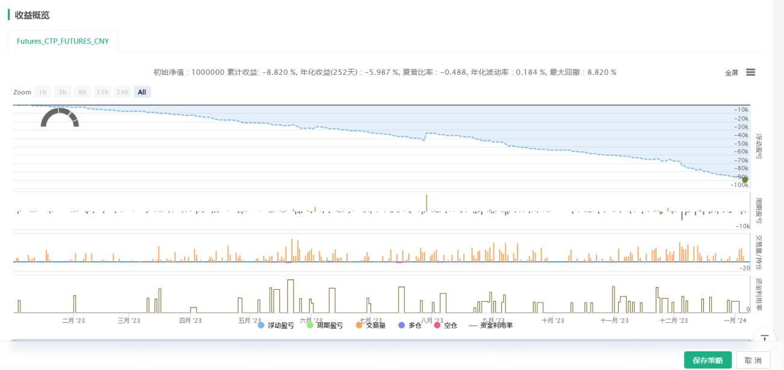Click the 收益概览 section heading
This screenshot has height=370, width=784.
tap(32, 15)
